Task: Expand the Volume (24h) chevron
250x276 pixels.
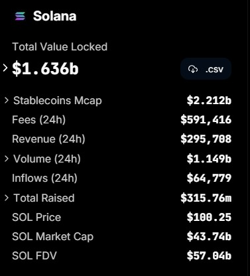Action: pyautogui.click(x=7, y=159)
